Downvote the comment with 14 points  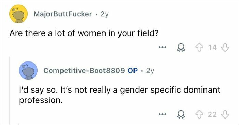point(225,47)
